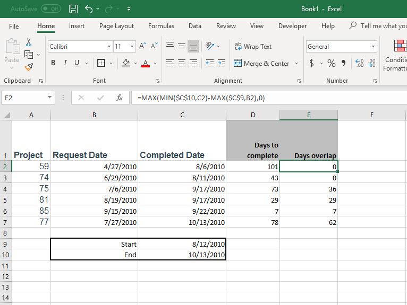Open the Number dialog launcher

pos(375,81)
